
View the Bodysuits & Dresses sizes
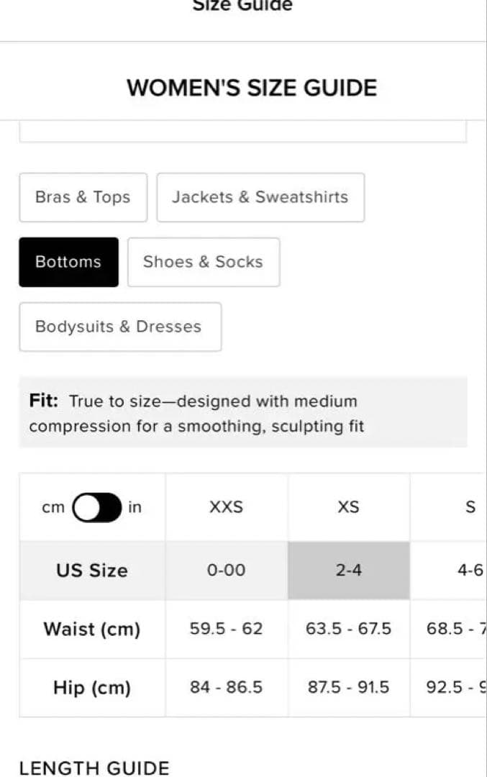pyautogui.click(x=119, y=327)
